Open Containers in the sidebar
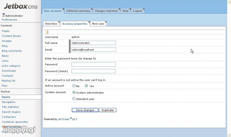Viewport: 231px width, 137px height. [9, 117]
